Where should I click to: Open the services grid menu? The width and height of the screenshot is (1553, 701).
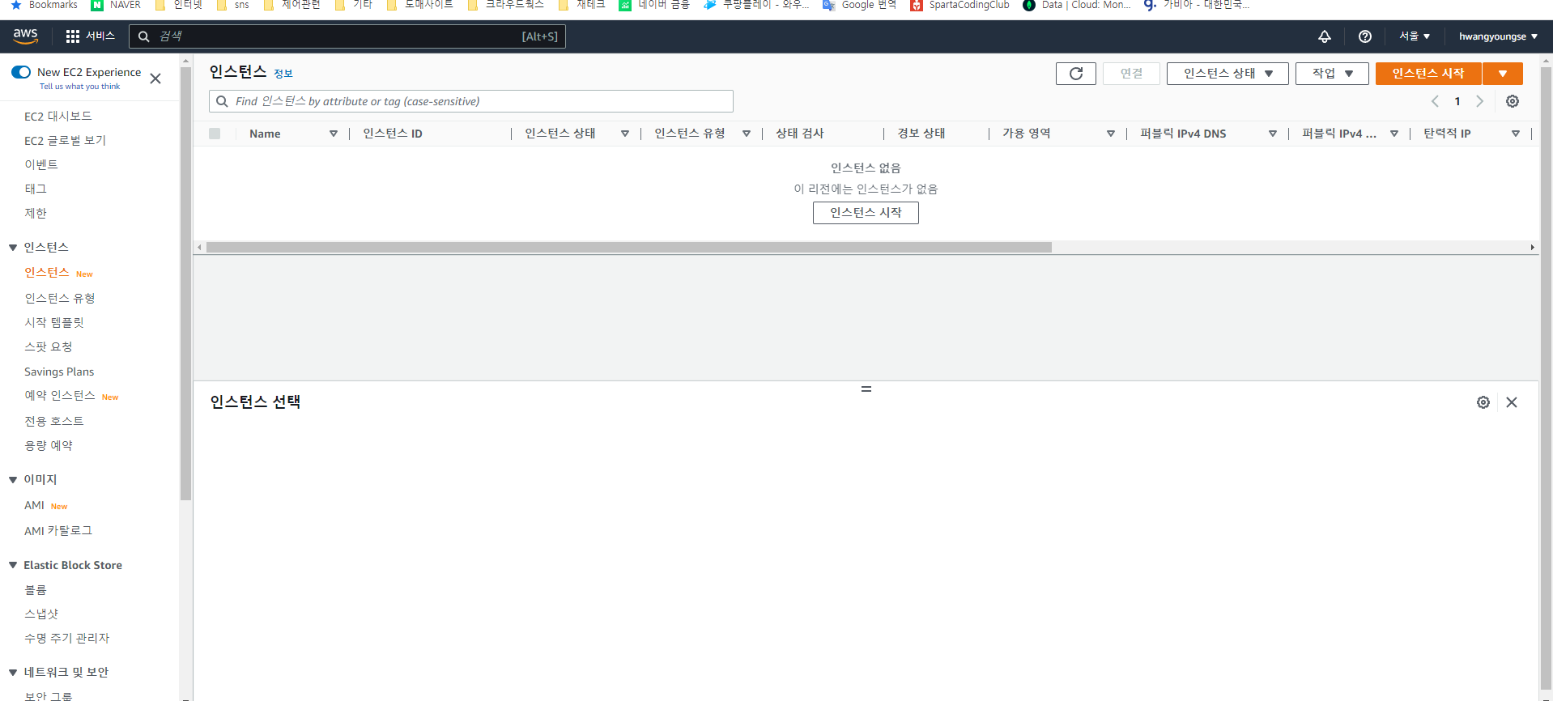73,36
